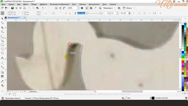Viewport: 188px width, 106px height.
Task: Select the Pick tool in the toolbox
Action: click(2, 19)
